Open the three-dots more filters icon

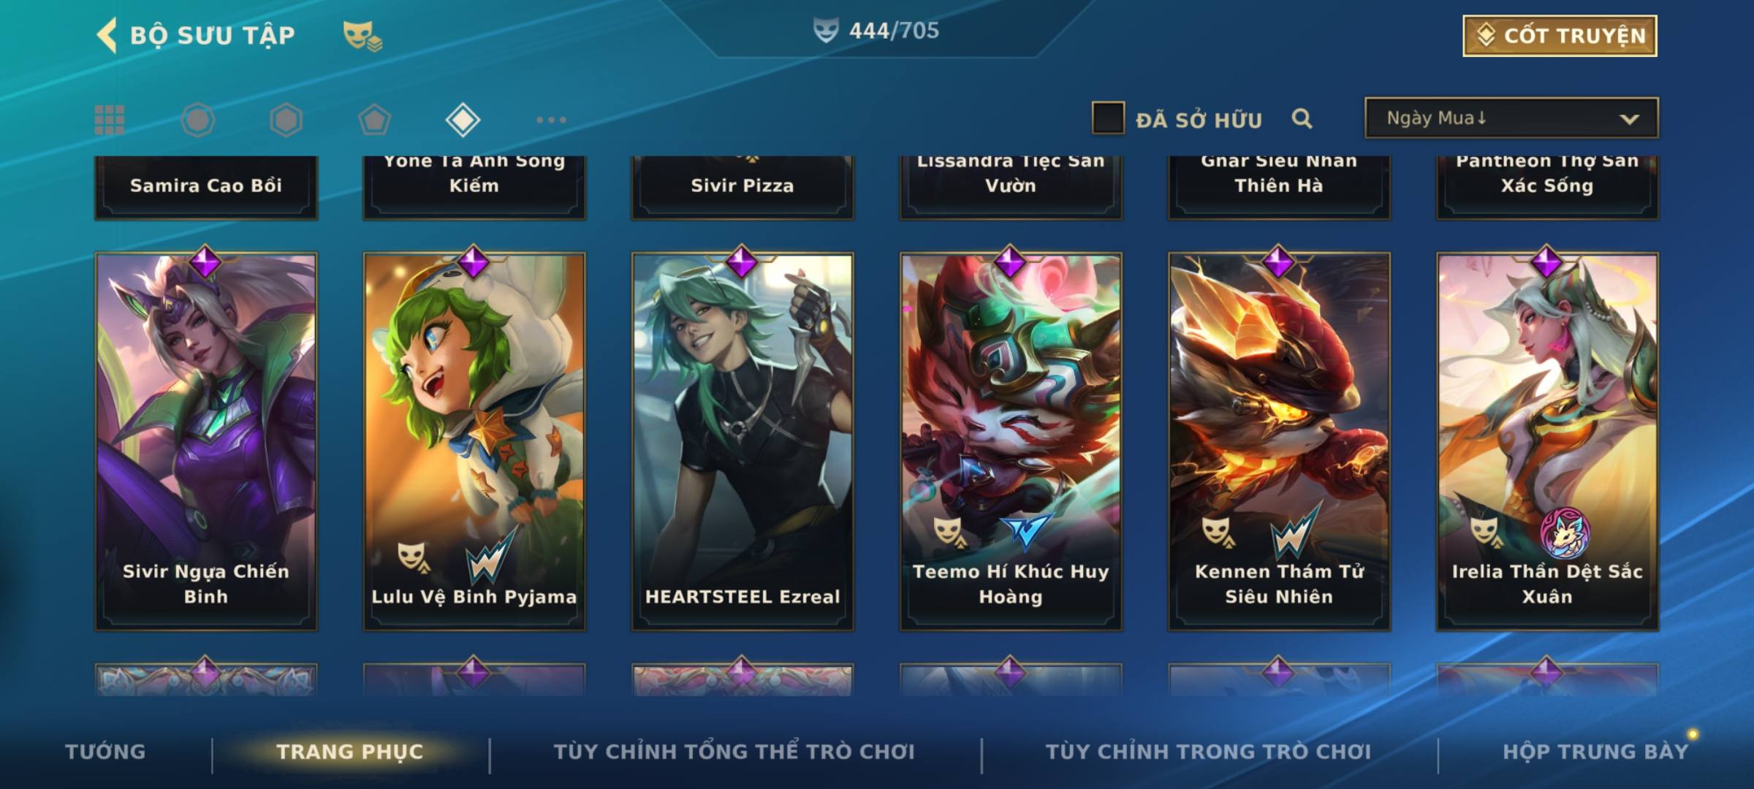click(551, 120)
